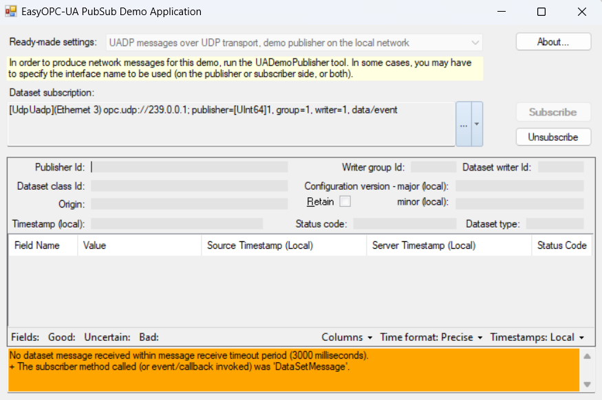Sort by Field Name column header
The image size is (602, 400).
coord(43,245)
